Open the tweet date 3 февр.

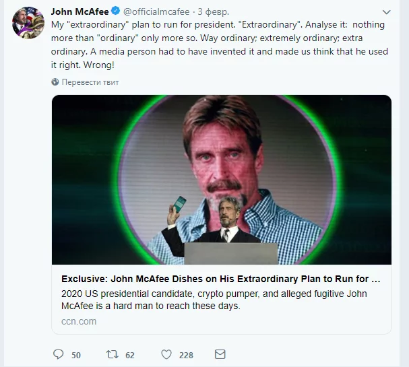(213, 12)
